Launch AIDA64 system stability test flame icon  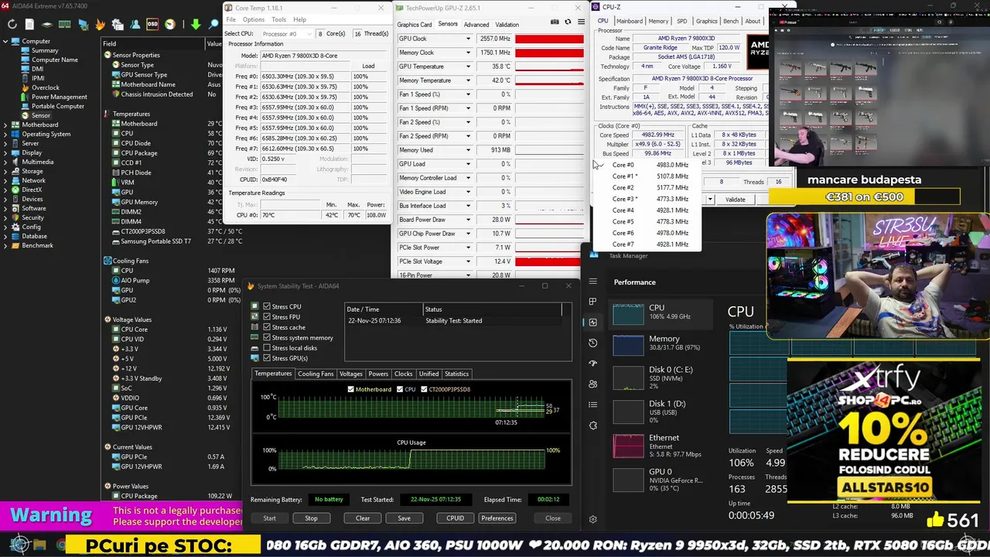(100, 24)
